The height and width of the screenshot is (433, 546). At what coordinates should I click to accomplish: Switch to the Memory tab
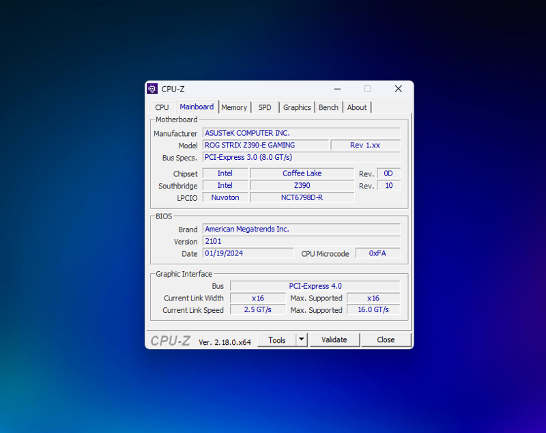pyautogui.click(x=234, y=107)
